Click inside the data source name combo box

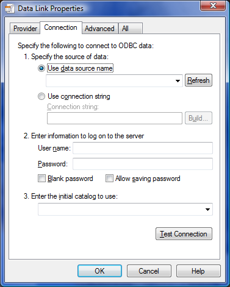(114, 81)
